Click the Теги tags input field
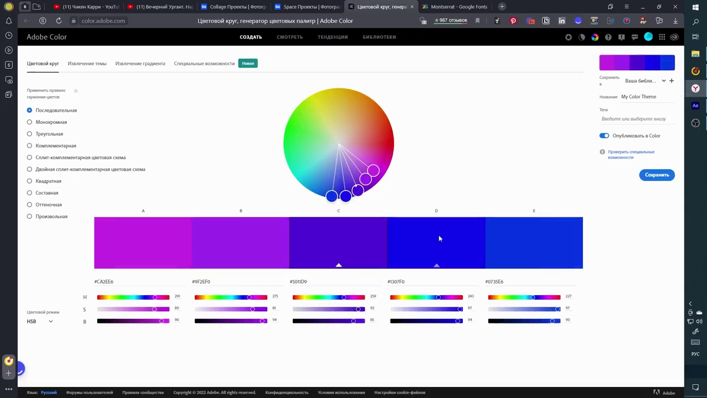 pos(637,119)
